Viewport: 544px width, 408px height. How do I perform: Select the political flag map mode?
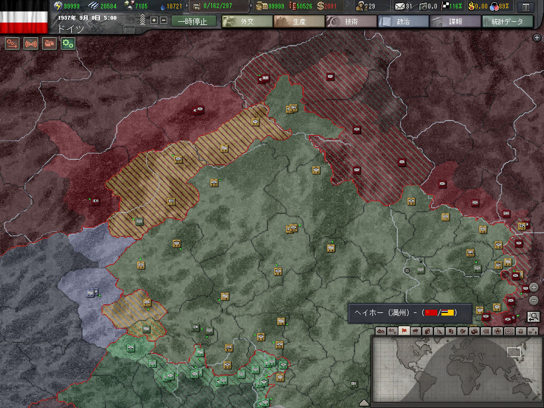click(x=404, y=331)
